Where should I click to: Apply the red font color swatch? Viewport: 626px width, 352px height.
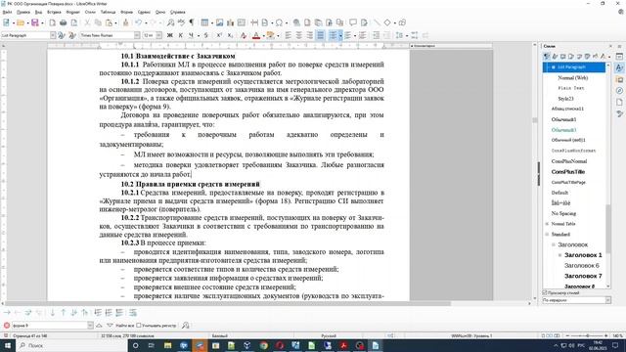pos(256,35)
